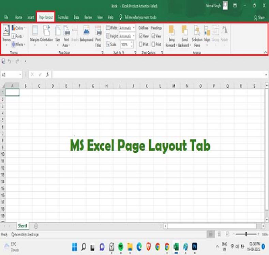
Task: Open the Help tab
Action: click(111, 17)
